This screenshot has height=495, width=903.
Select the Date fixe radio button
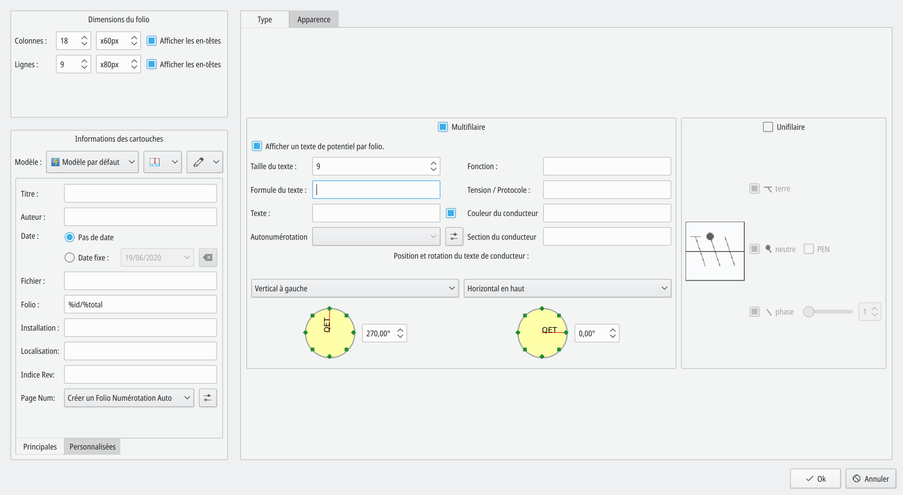coord(70,258)
